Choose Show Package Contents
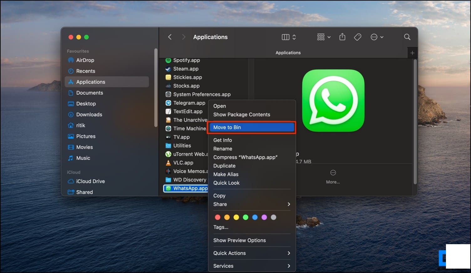 pyautogui.click(x=252, y=114)
